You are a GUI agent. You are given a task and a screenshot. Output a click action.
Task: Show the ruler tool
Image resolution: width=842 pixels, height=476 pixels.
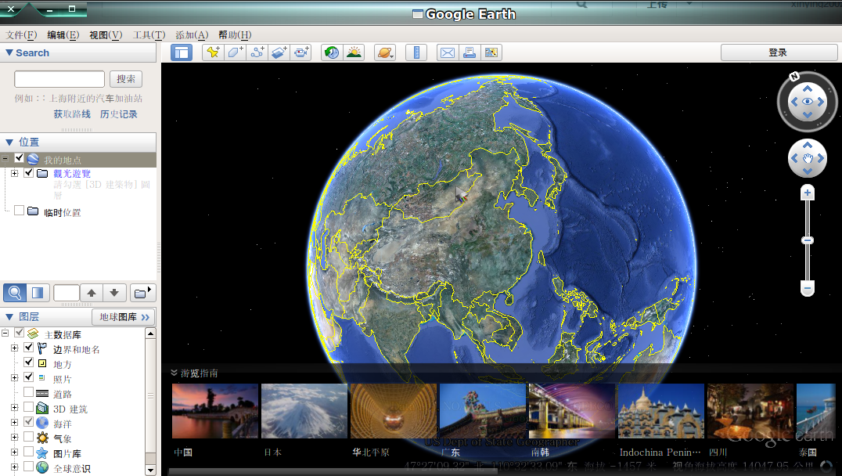point(416,52)
